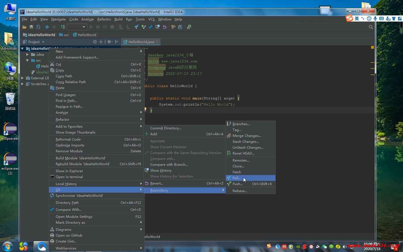Click Copy Path in context menu
Viewport: 403px width, 252px height.
click(x=96, y=76)
